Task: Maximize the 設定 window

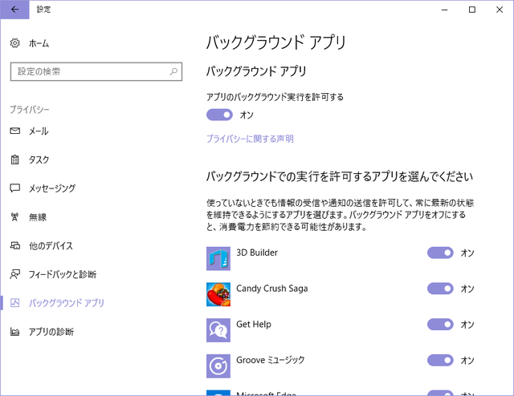Action: click(x=472, y=10)
